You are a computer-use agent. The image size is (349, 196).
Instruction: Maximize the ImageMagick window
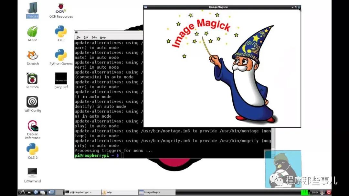click(x=296, y=7)
